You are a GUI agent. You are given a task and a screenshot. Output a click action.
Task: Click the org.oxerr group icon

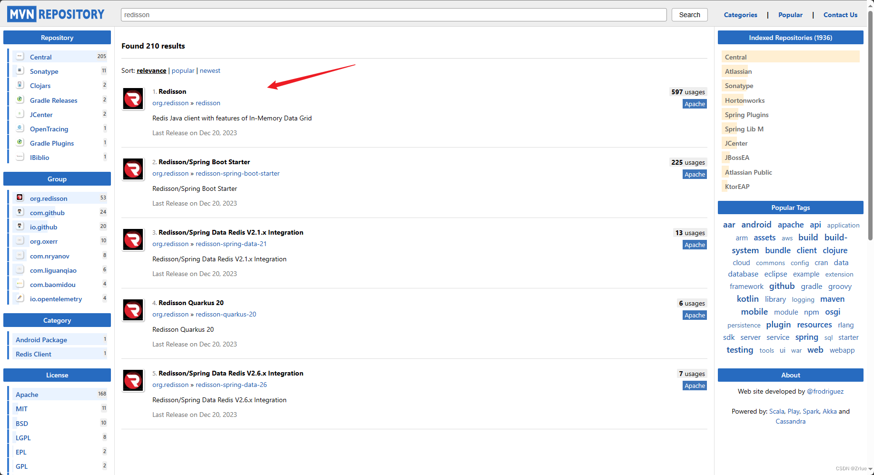coord(20,240)
